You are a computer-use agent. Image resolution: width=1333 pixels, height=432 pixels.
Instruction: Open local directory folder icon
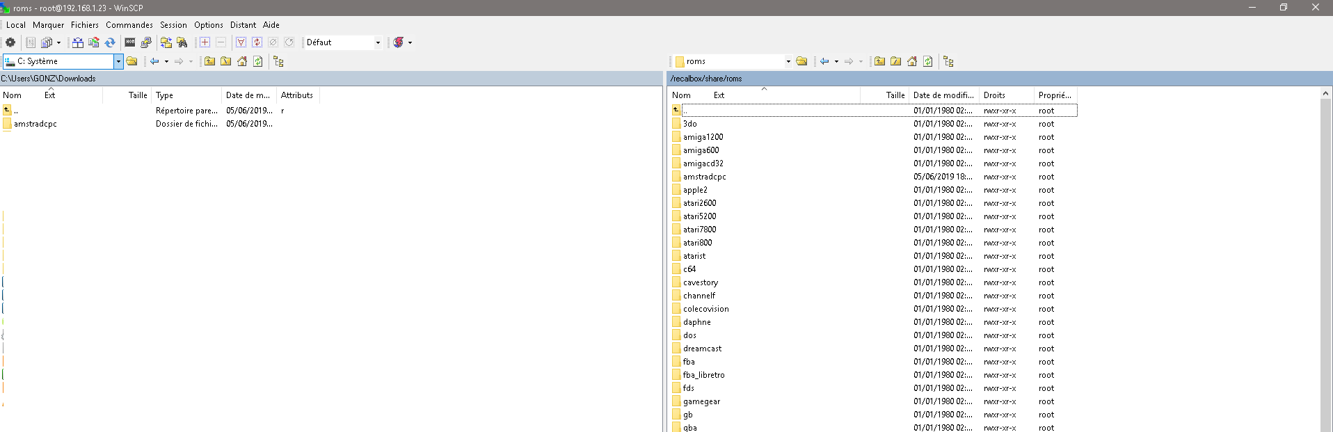point(131,61)
